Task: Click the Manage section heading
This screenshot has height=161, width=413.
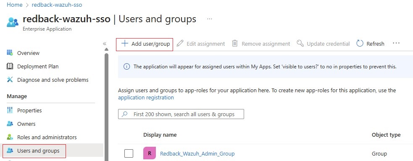Action: (x=17, y=96)
